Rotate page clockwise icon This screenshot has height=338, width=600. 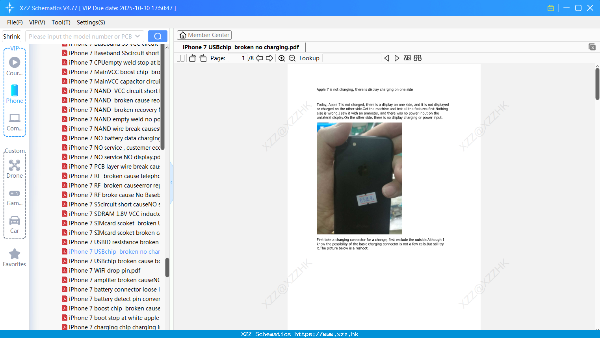tap(203, 58)
